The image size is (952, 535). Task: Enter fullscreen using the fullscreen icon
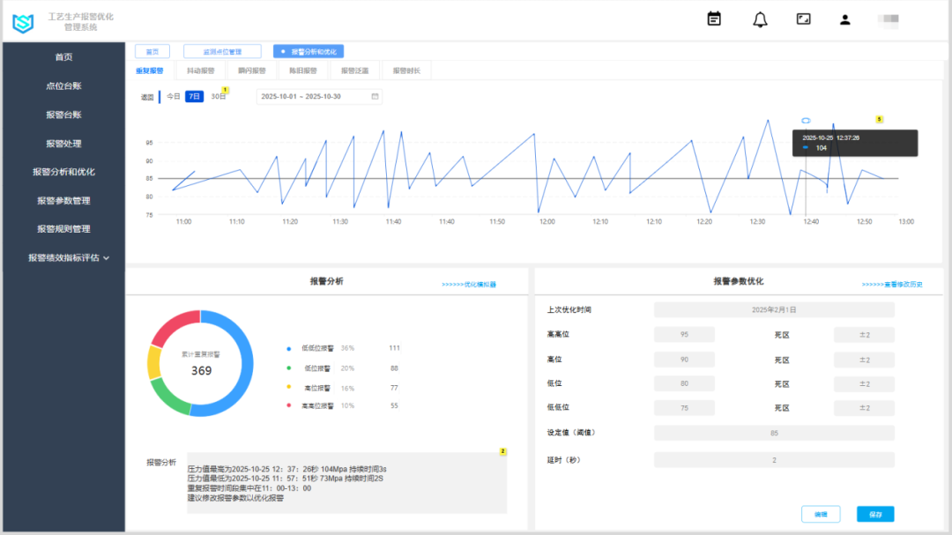tap(802, 19)
